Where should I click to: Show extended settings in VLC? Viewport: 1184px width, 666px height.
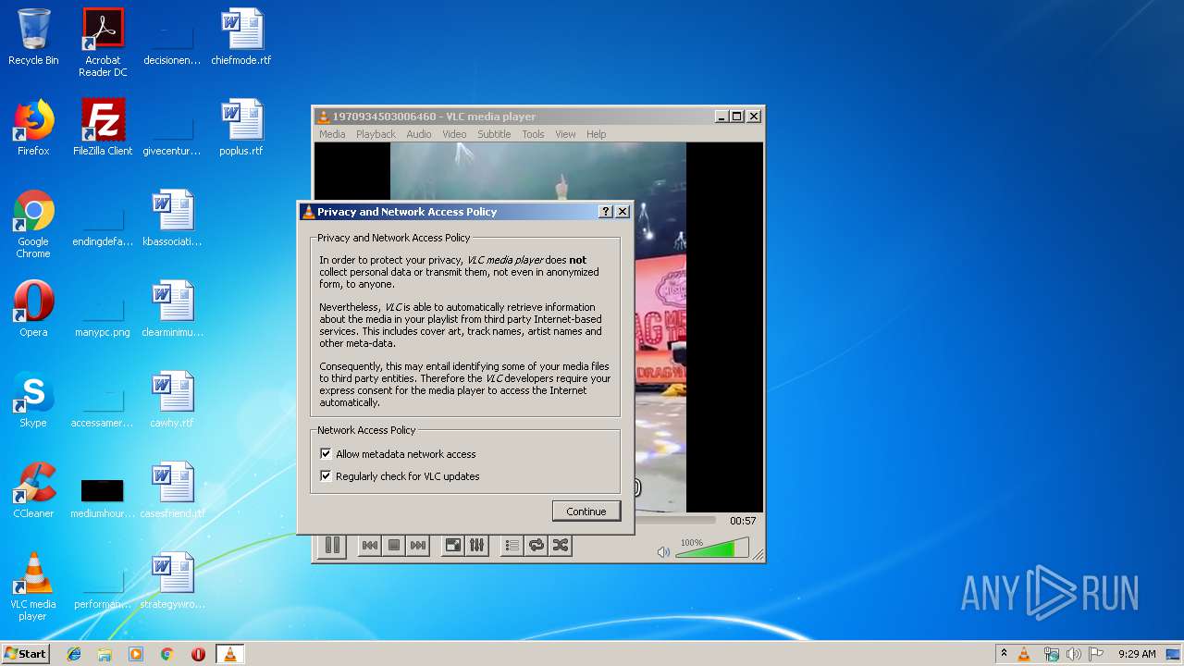[x=476, y=546]
